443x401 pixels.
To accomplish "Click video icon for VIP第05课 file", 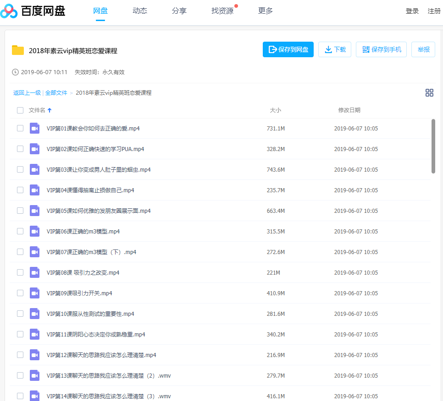I will tap(34, 211).
